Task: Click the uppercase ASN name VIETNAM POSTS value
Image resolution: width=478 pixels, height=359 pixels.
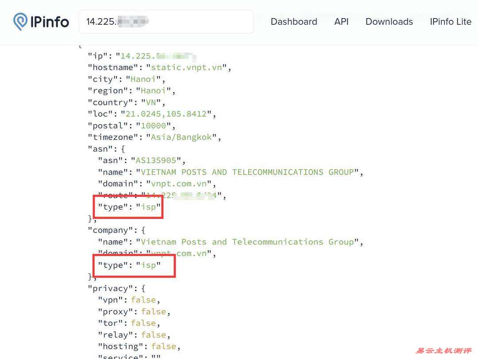Action: (x=247, y=172)
